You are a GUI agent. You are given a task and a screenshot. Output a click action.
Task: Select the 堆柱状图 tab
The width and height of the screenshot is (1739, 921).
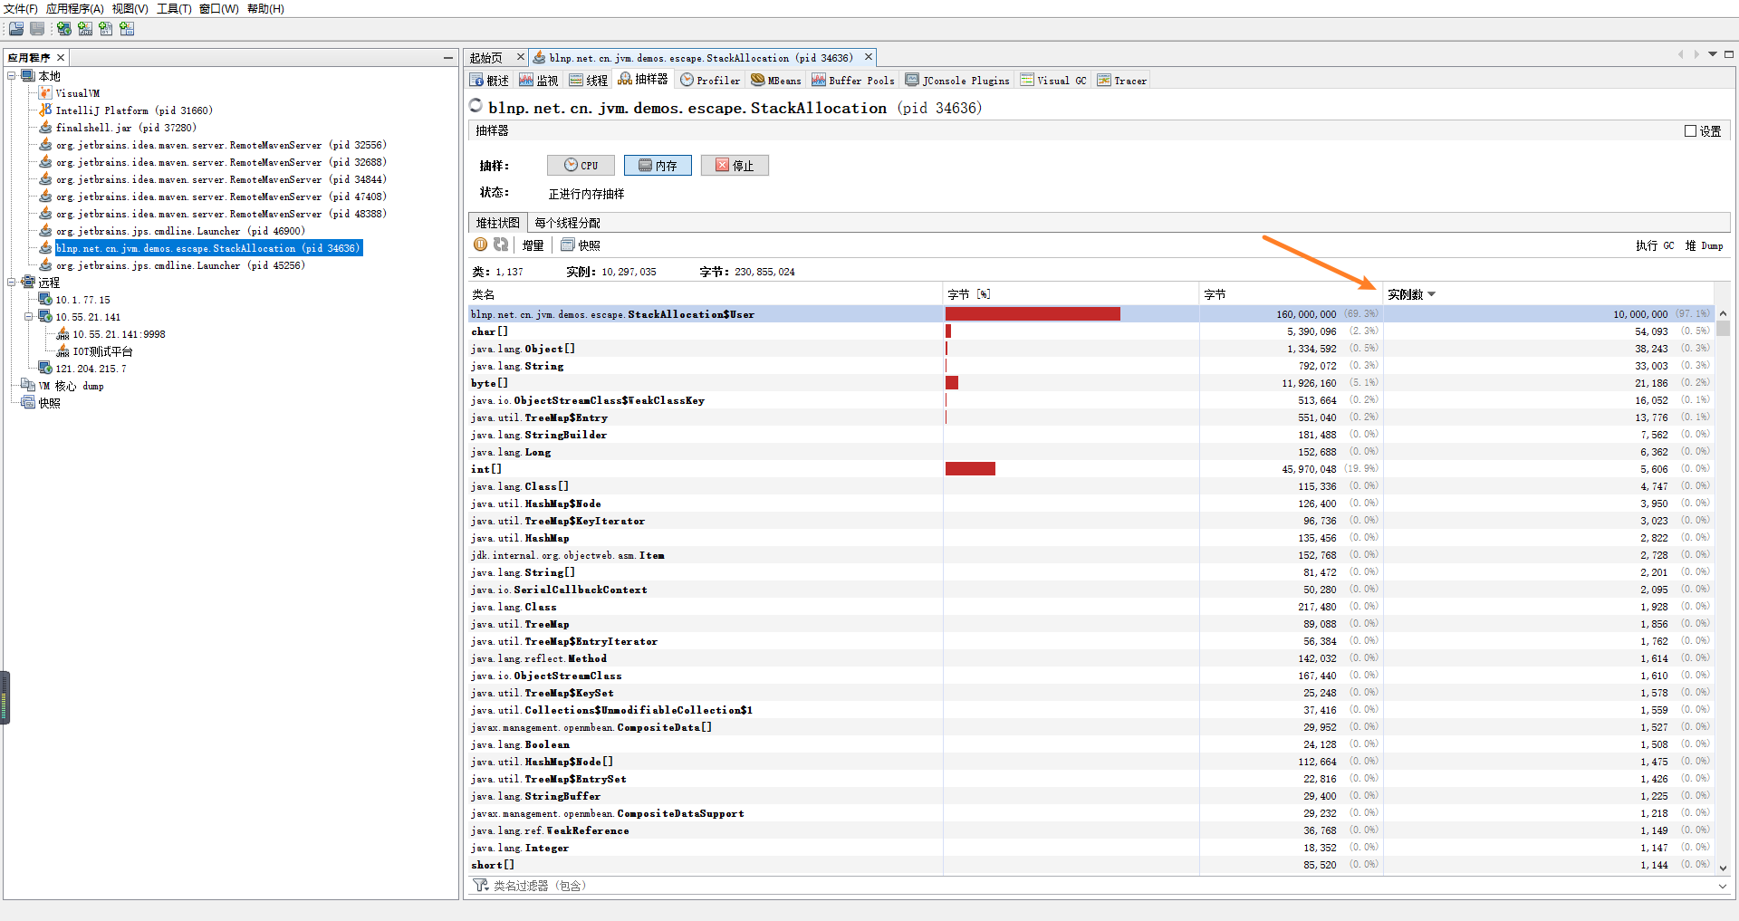[497, 223]
